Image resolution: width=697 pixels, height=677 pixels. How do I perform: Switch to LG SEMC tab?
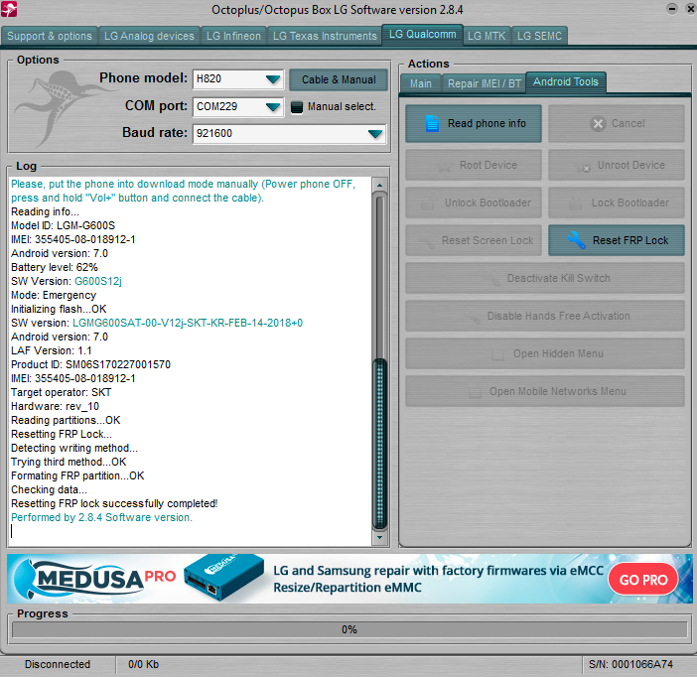(539, 36)
